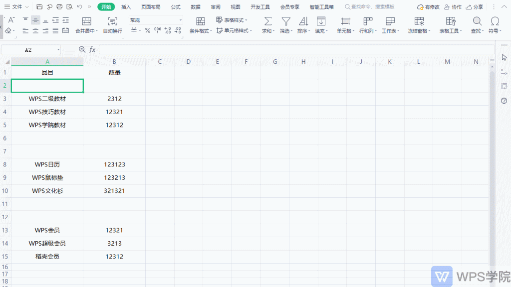This screenshot has width=511, height=287.
Task: Click column header D
Action: [x=188, y=61]
